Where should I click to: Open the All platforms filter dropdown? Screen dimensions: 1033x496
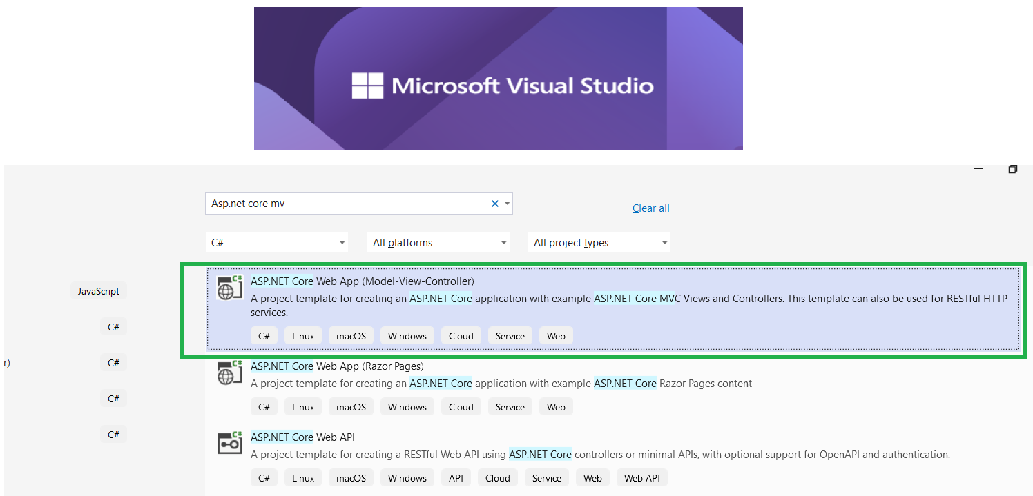coord(438,243)
